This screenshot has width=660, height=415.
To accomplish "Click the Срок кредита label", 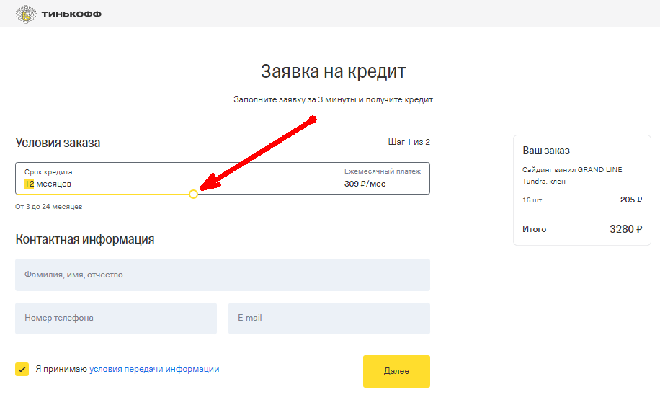I will tap(48, 172).
